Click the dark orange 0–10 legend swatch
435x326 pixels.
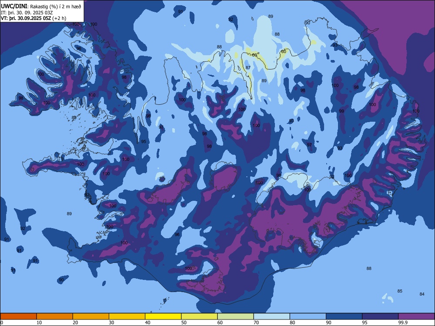tap(18, 316)
